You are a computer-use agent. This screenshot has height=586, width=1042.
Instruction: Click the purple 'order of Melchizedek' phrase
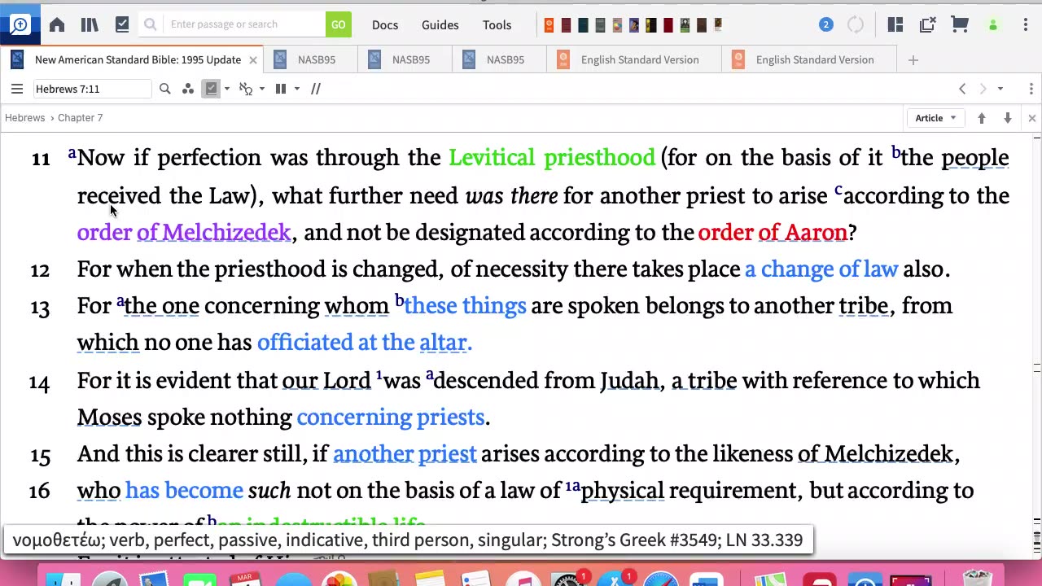(184, 232)
